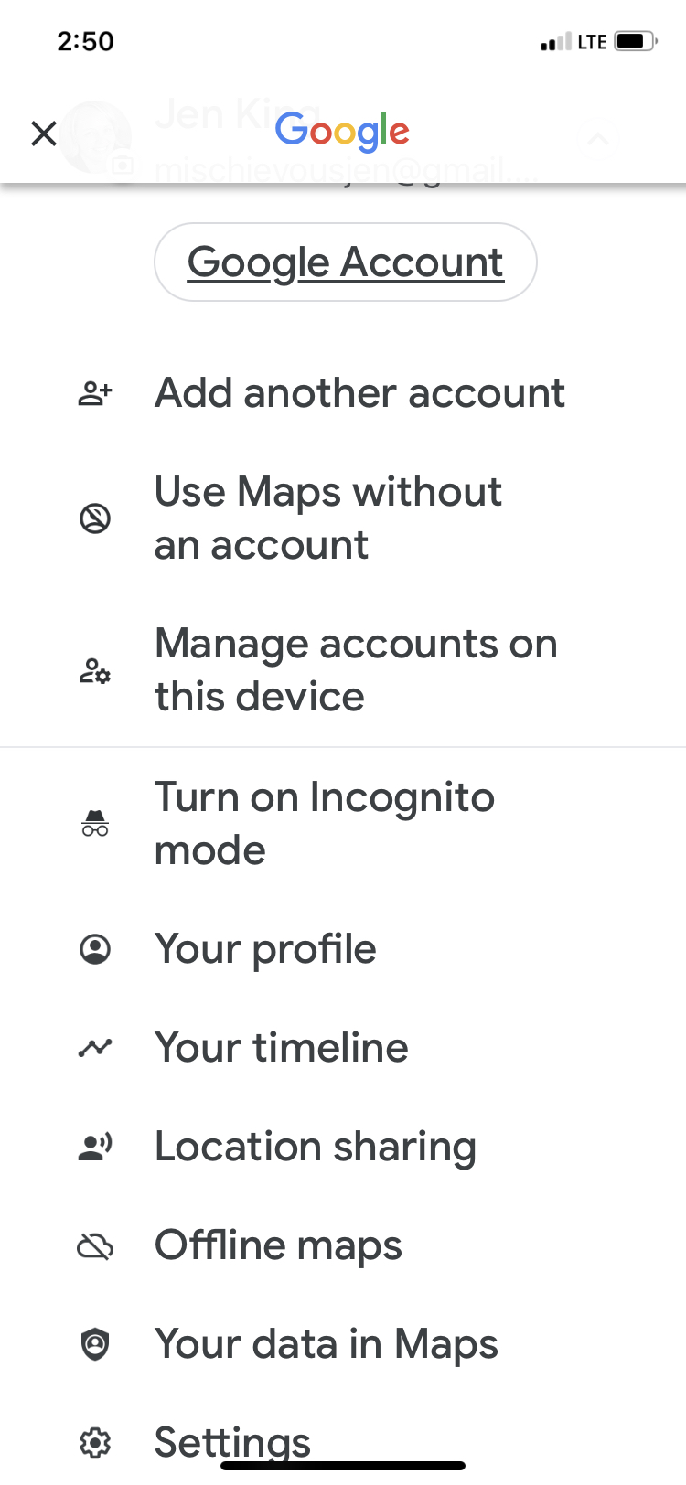Image resolution: width=686 pixels, height=1485 pixels.
Task: Open Your timeline menu entry
Action: point(281,1048)
